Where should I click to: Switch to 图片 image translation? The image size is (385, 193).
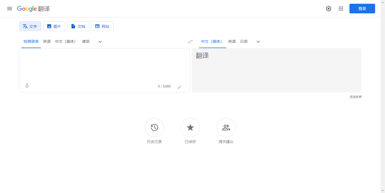pos(54,26)
